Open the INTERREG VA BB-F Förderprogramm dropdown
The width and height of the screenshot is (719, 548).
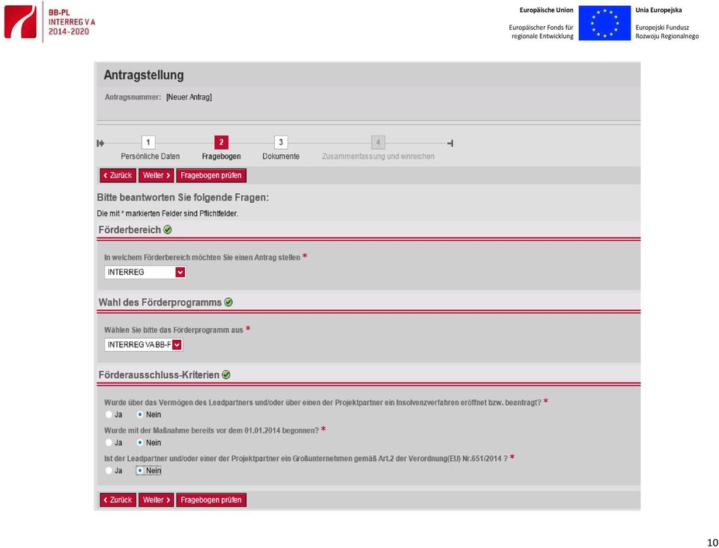[144, 344]
